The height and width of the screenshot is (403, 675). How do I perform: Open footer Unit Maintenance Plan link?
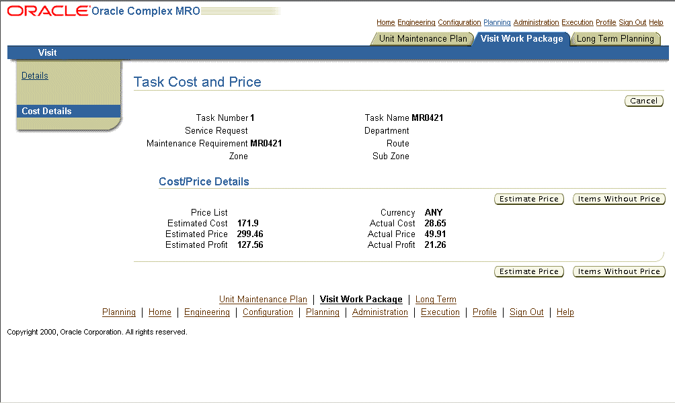click(x=263, y=300)
